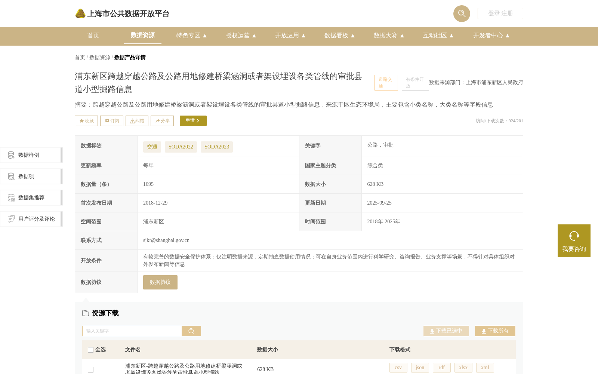Download file in rdf format

pos(442,368)
